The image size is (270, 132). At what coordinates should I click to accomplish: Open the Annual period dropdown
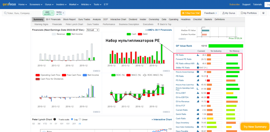click(x=93, y=30)
